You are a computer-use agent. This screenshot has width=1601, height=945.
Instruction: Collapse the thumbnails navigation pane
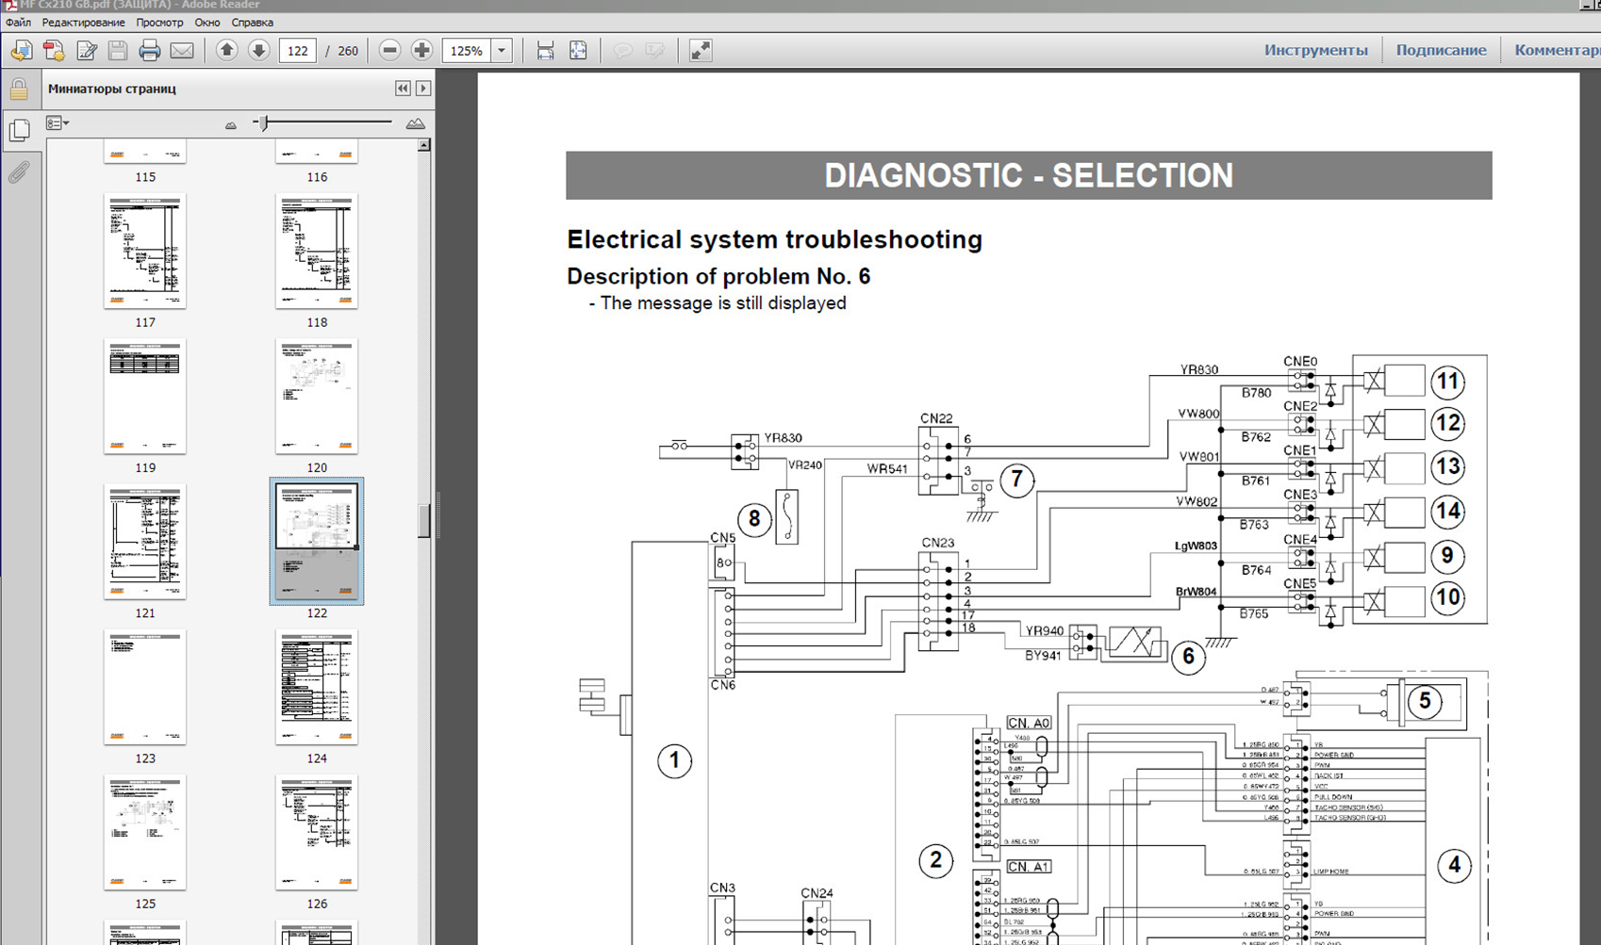(403, 89)
